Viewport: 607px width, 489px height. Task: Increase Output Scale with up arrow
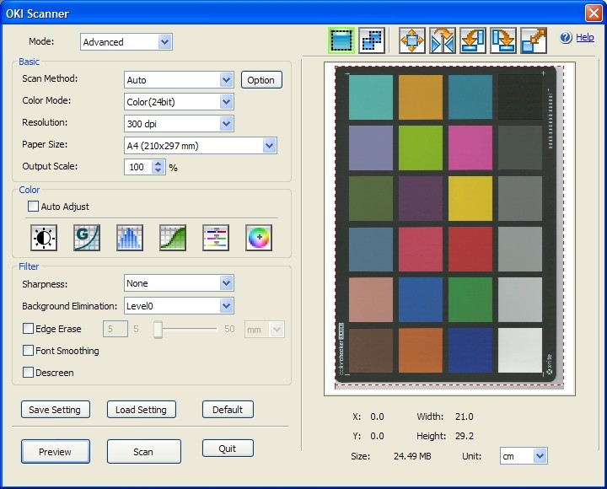(158, 164)
